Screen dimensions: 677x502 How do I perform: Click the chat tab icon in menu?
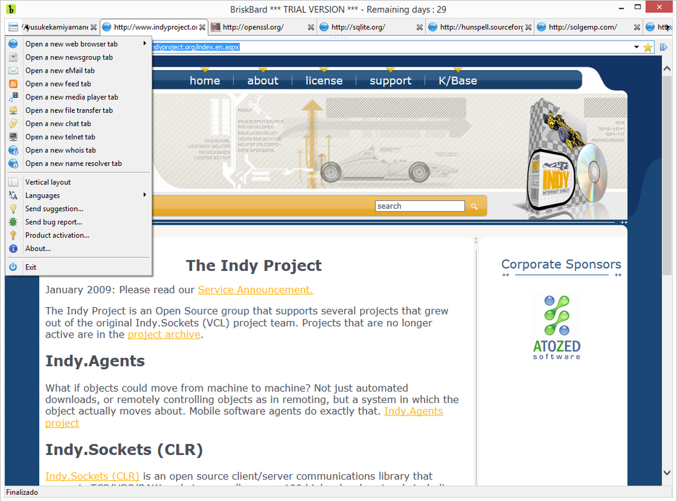pos(13,124)
